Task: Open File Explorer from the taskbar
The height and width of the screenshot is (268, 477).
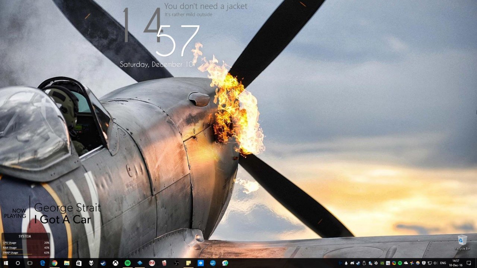Action: coord(67,263)
